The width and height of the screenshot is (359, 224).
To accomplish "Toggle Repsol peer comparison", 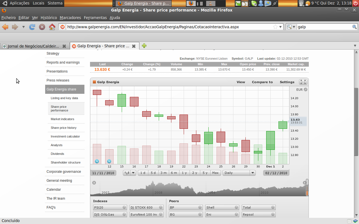I will point(259,214).
